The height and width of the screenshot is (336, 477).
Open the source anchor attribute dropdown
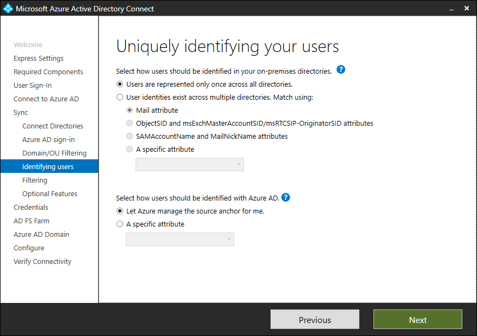(x=179, y=239)
